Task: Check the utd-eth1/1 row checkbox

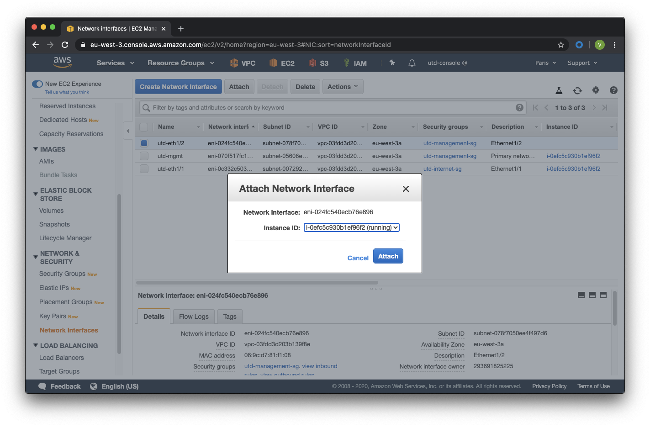Action: (144, 169)
